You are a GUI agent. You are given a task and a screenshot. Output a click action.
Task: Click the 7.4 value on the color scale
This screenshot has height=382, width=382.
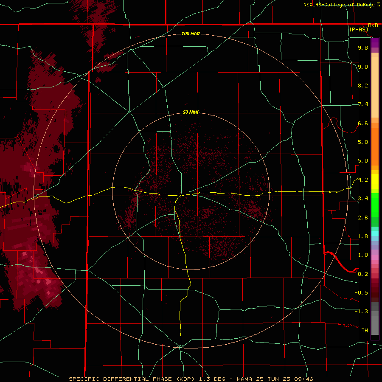pos(363,104)
